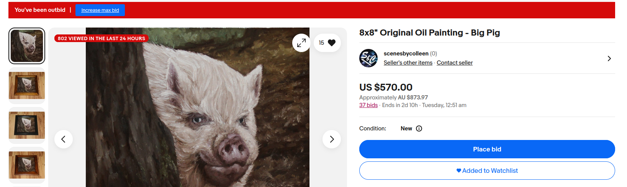
Task: Click the main pig painting image
Action: pos(197,115)
